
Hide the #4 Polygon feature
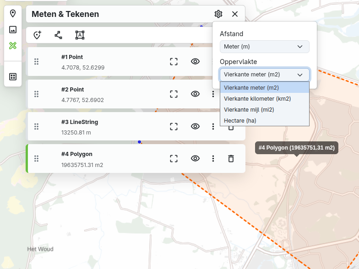click(195, 158)
